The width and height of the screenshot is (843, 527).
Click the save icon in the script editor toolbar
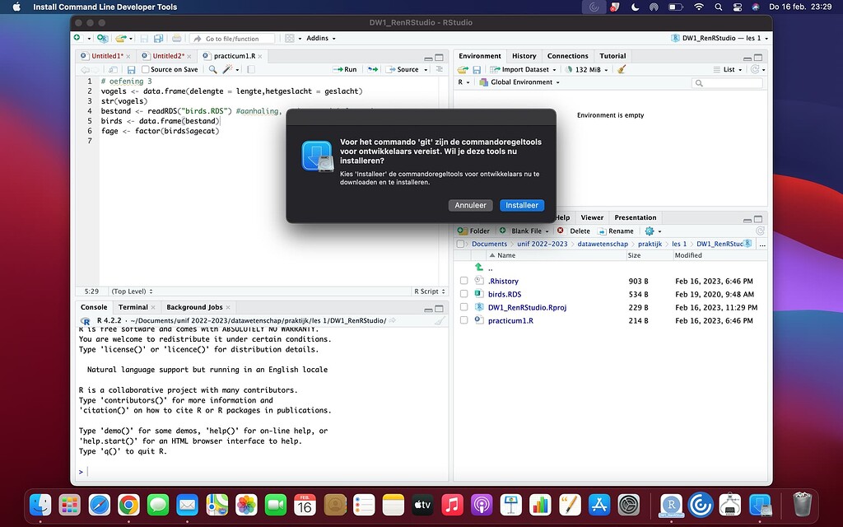tap(132, 69)
